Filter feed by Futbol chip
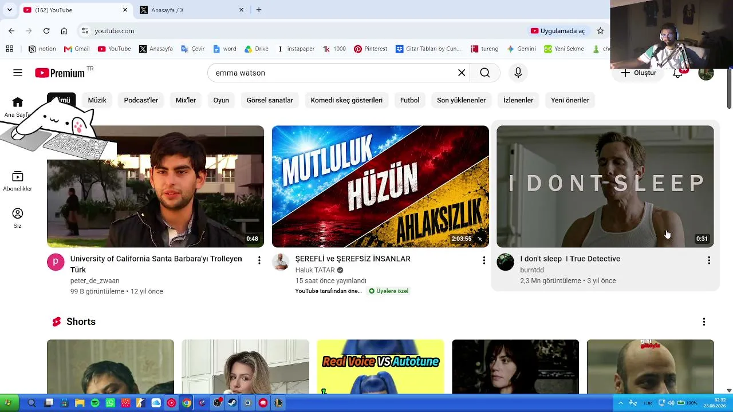The image size is (733, 412). [410, 100]
